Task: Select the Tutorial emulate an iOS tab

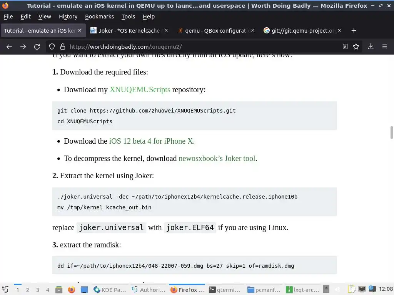Action: [43, 31]
